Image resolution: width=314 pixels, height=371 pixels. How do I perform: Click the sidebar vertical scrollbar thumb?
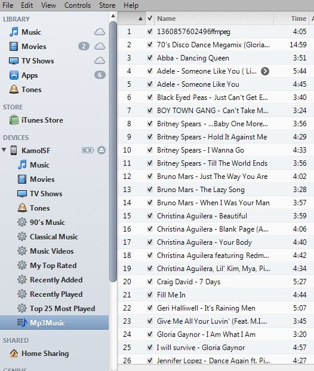click(113, 151)
